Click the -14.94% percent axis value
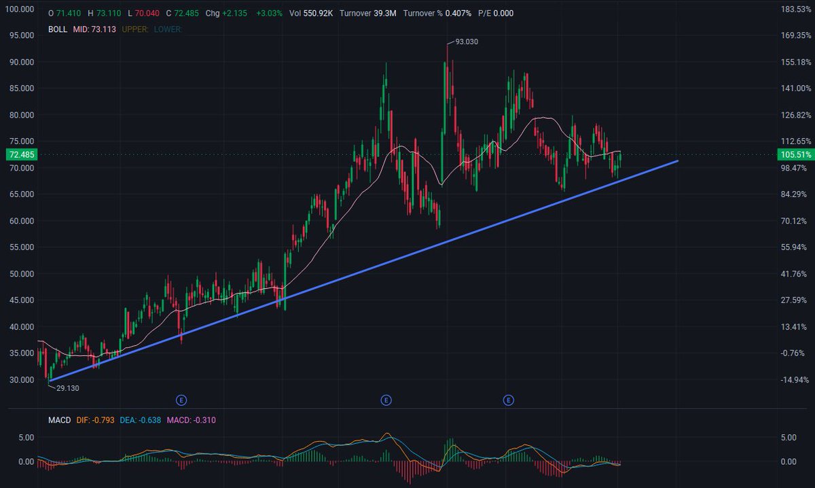 pyautogui.click(x=795, y=380)
